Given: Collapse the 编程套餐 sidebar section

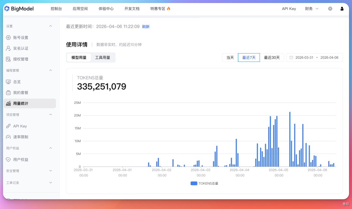Looking at the screenshot, I should tap(51, 70).
